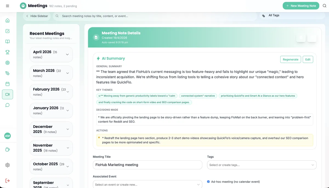Image resolution: width=329 pixels, height=188 pixels.
Task: Click the '182 notes, 2 pending' text
Action: [x=63, y=6]
